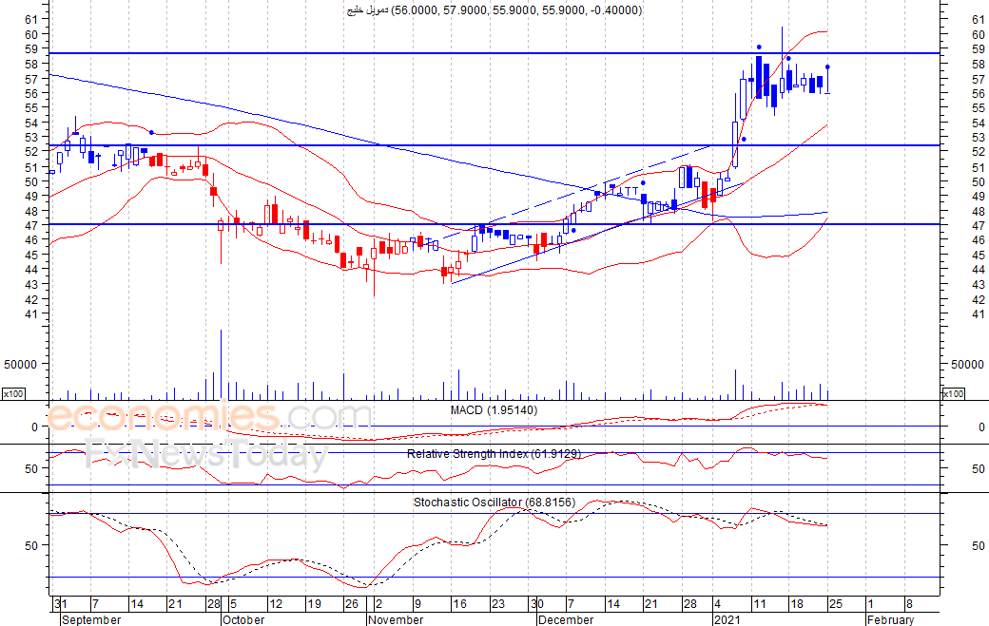Click the December month label
Image resolution: width=989 pixels, height=626 pixels.
point(566,619)
